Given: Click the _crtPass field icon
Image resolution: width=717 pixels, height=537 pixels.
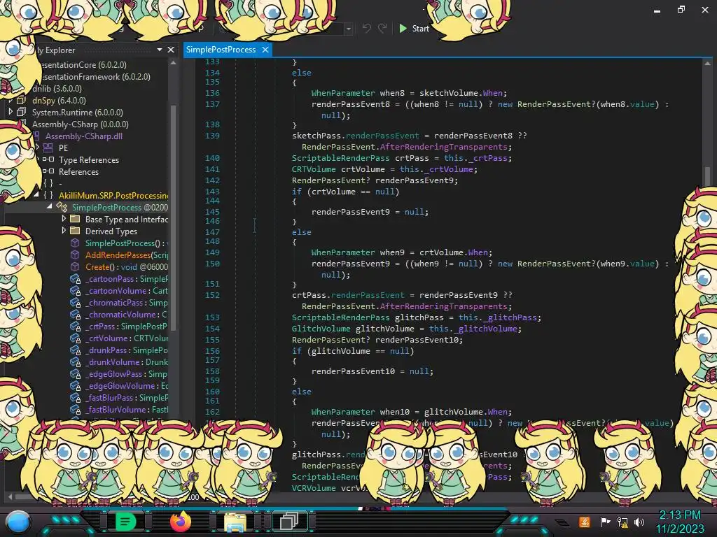Looking at the screenshot, I should [75, 326].
